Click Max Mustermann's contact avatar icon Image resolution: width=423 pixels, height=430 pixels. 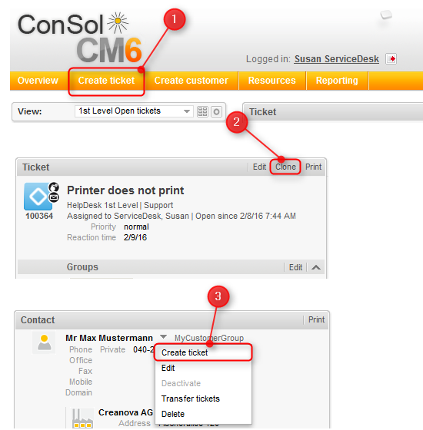click(44, 342)
